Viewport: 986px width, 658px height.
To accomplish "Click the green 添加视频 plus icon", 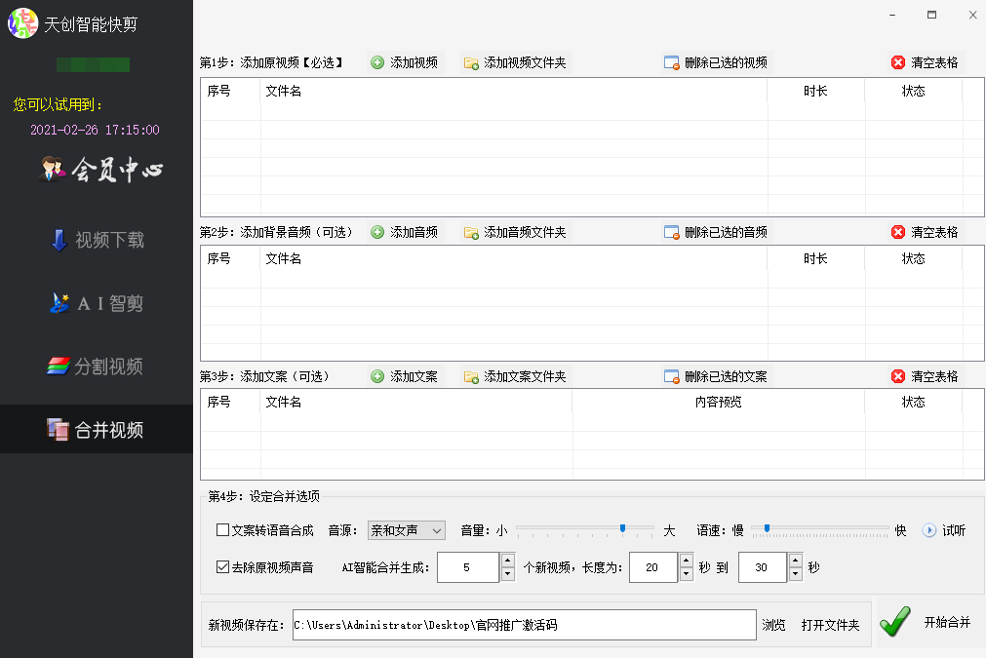I will click(377, 62).
